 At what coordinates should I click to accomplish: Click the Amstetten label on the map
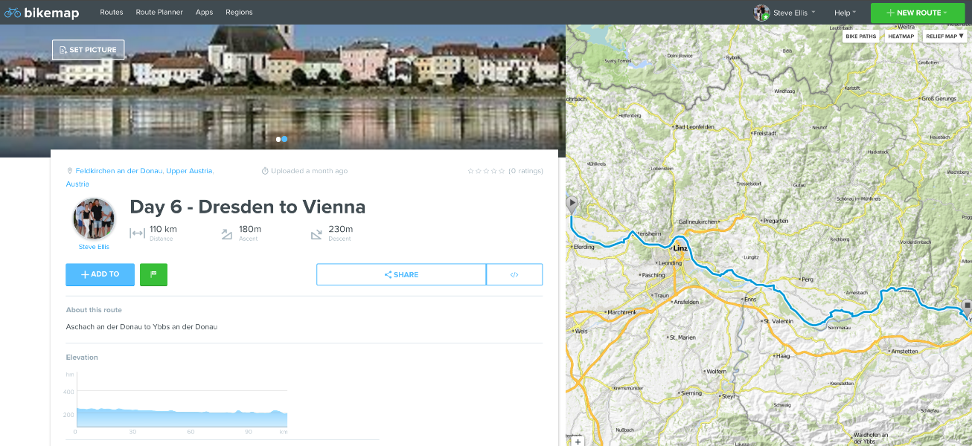[904, 352]
